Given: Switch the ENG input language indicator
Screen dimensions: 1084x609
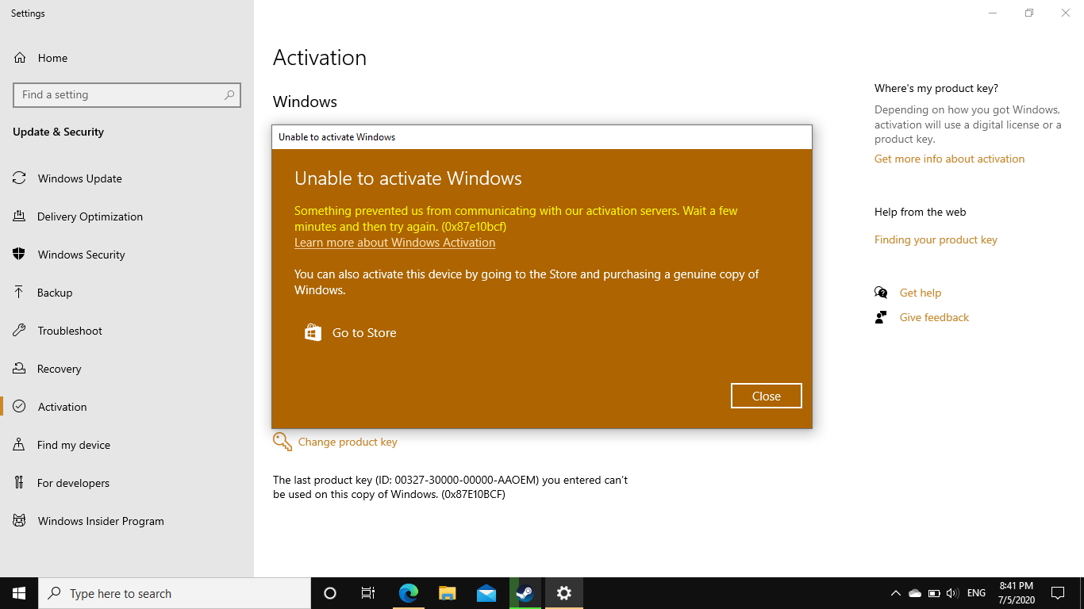Looking at the screenshot, I should click(x=977, y=593).
